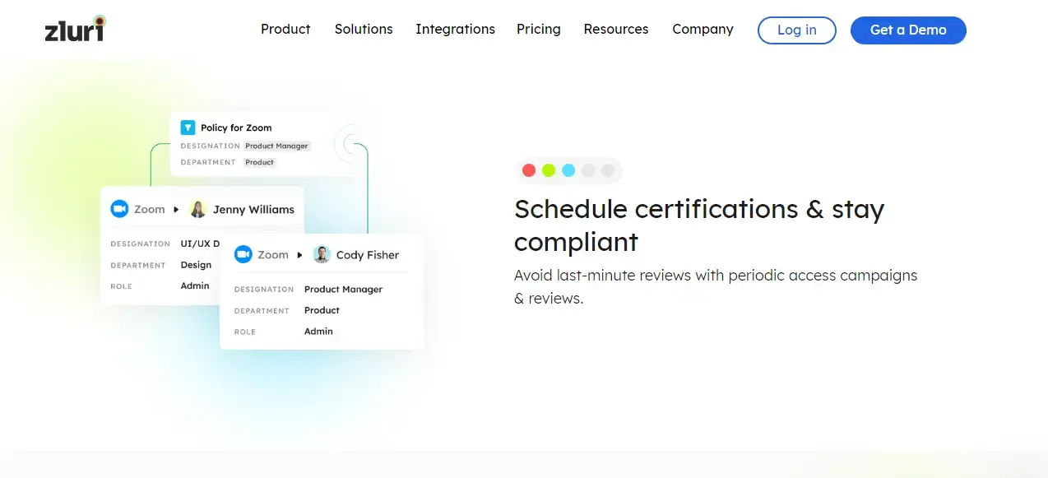Click 'Jenny Williams' name text
Image resolution: width=1048 pixels, height=478 pixels.
point(253,210)
